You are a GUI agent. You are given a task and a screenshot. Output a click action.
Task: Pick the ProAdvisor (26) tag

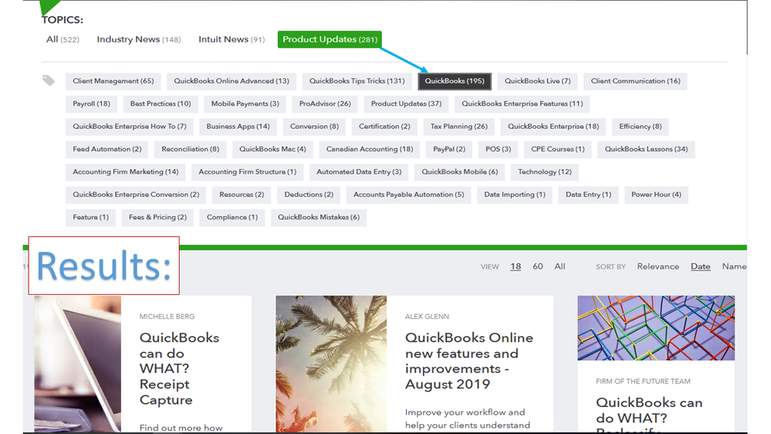tap(325, 103)
